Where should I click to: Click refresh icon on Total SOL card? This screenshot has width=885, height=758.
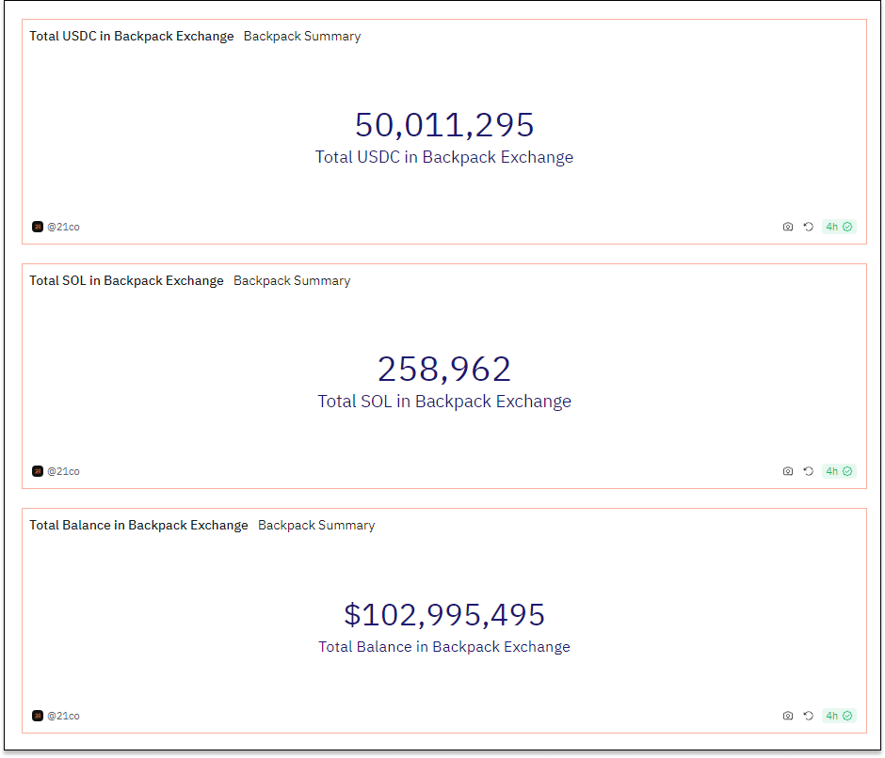click(x=808, y=471)
